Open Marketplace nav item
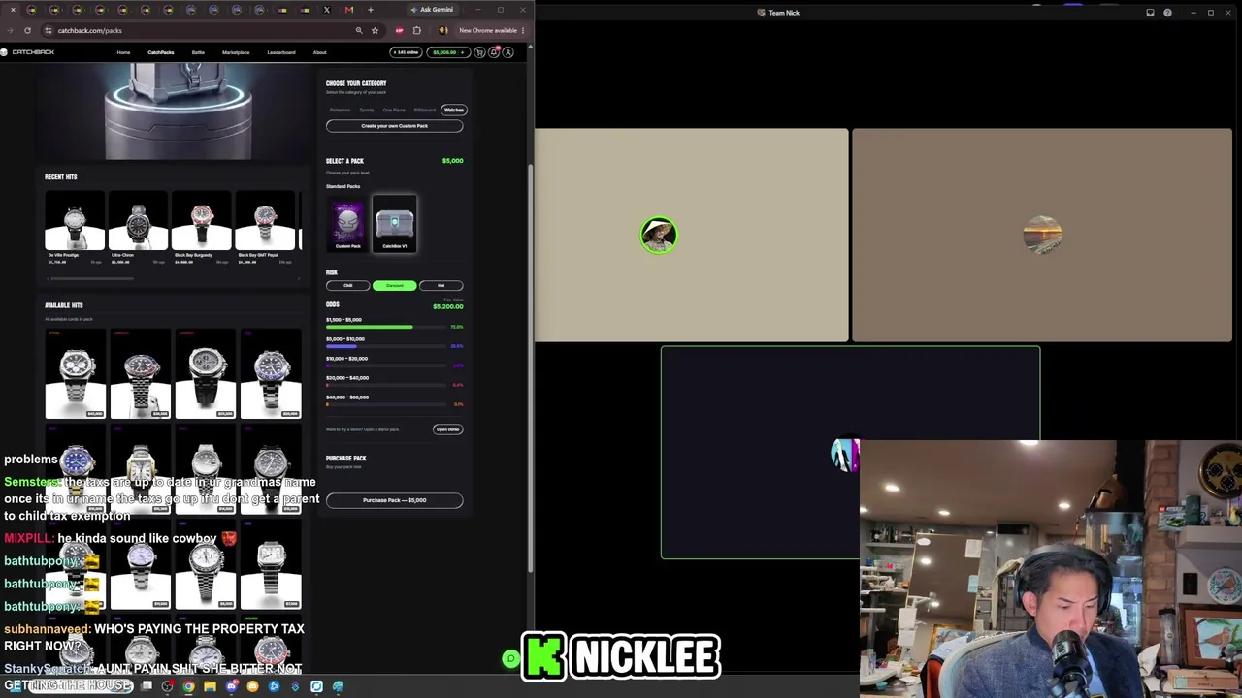Screen dimensions: 1242x698 (236, 52)
